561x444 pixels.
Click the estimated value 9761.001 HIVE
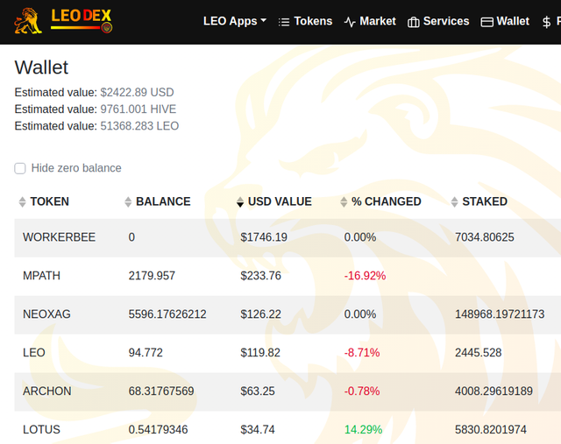[x=138, y=109]
